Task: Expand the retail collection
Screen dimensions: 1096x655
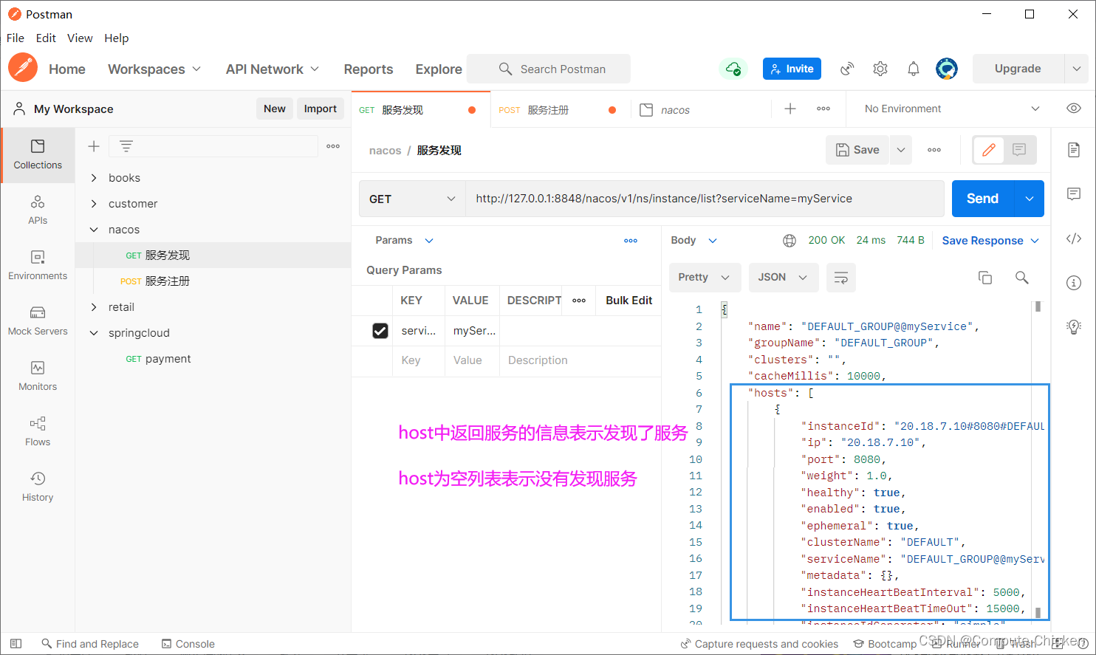Action: coord(94,307)
